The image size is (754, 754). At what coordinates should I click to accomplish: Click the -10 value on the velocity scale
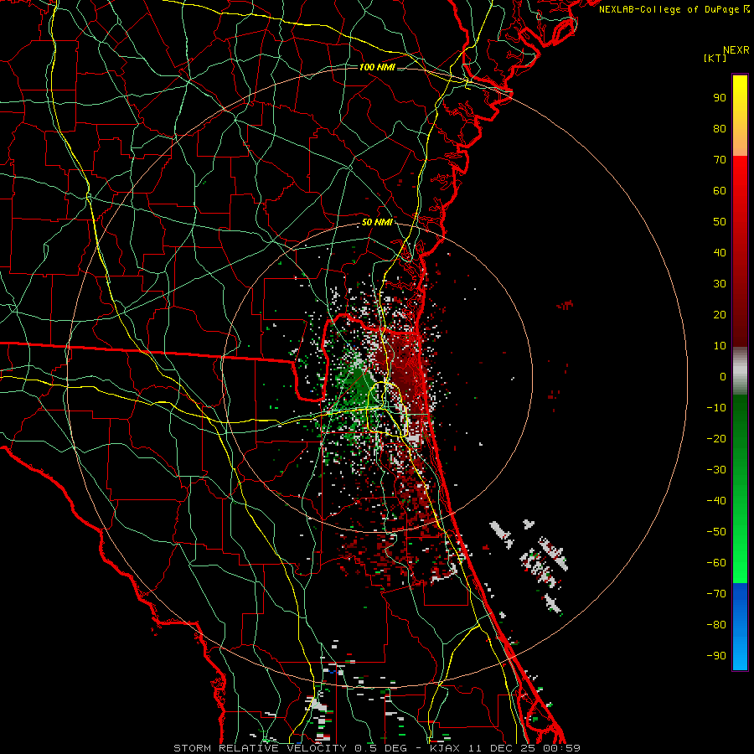716,408
